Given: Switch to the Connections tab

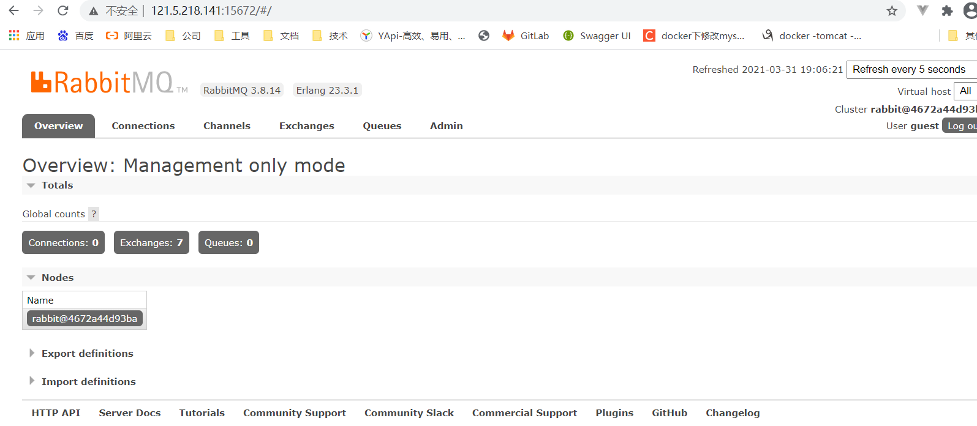Looking at the screenshot, I should point(143,125).
